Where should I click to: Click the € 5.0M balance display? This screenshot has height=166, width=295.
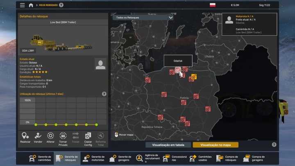tap(235, 5)
